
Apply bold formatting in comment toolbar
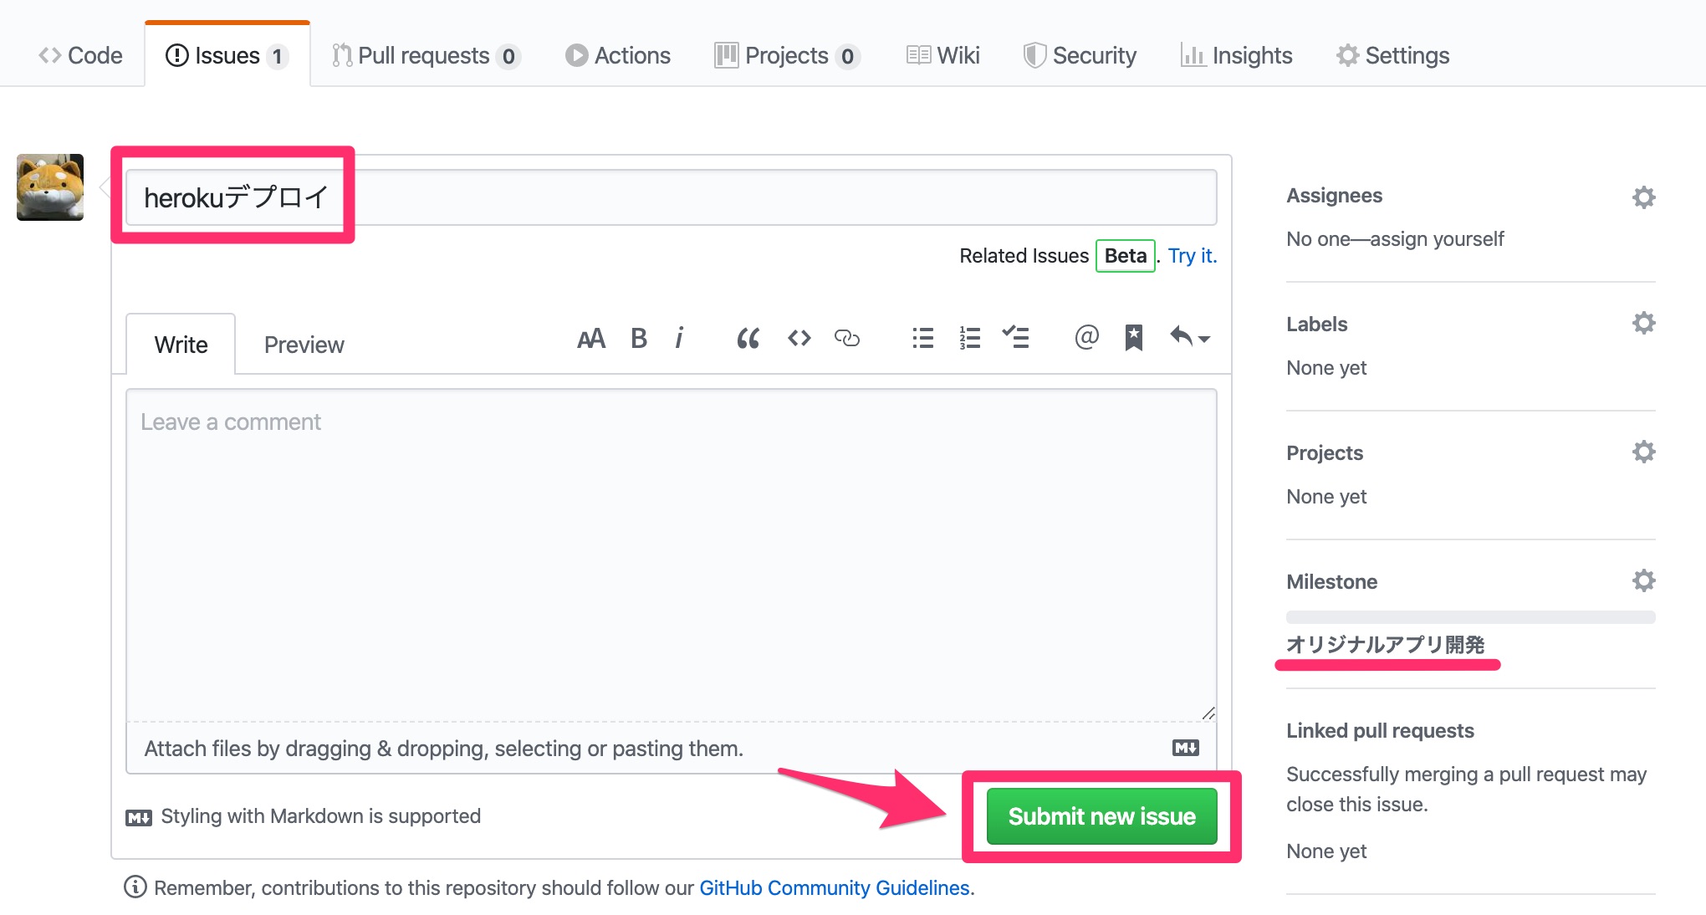pos(638,338)
